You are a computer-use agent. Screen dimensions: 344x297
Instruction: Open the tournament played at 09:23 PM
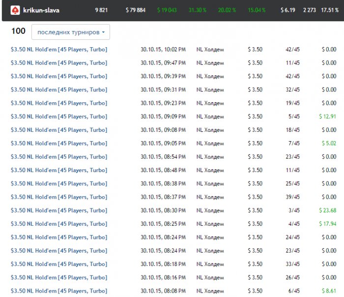[59, 103]
